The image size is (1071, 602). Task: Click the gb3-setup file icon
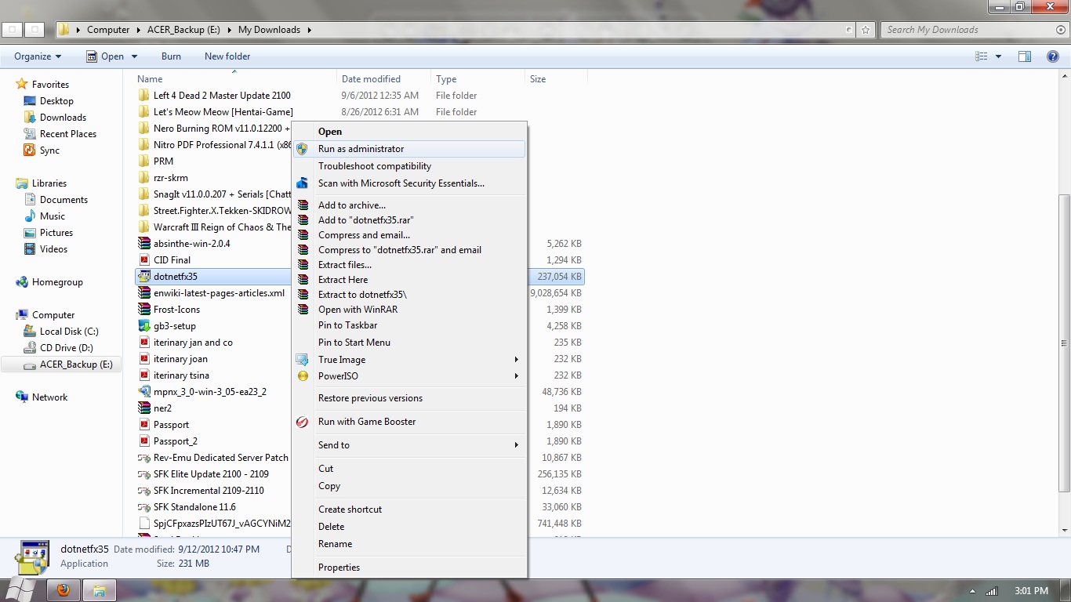tap(144, 326)
